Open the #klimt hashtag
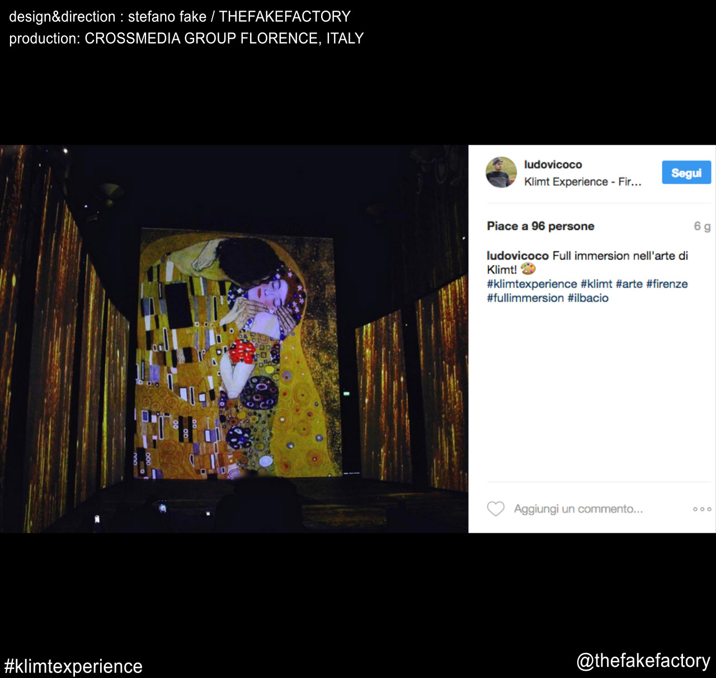Viewport: 716px width, 678px height. click(x=596, y=284)
